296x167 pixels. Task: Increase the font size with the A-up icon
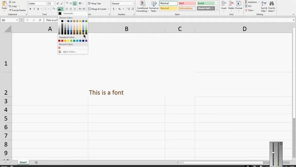click(x=58, y=4)
